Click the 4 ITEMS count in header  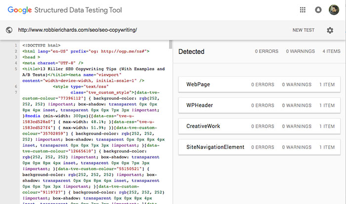tap(331, 51)
